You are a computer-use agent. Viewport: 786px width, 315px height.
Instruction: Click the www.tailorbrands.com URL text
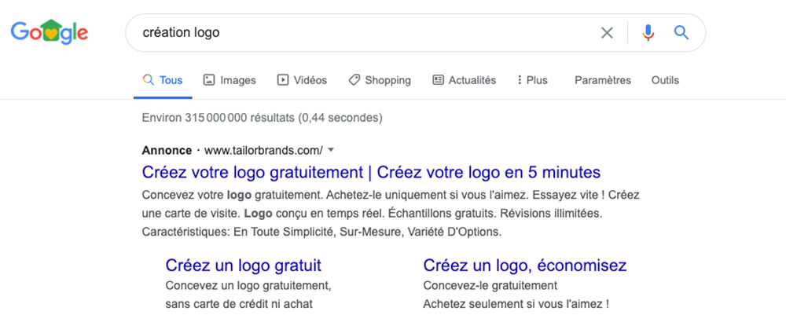[263, 150]
